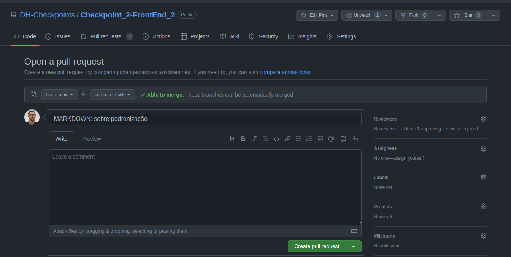The image size is (511, 257).
Task: Focus the pull request title field
Action: (x=205, y=119)
